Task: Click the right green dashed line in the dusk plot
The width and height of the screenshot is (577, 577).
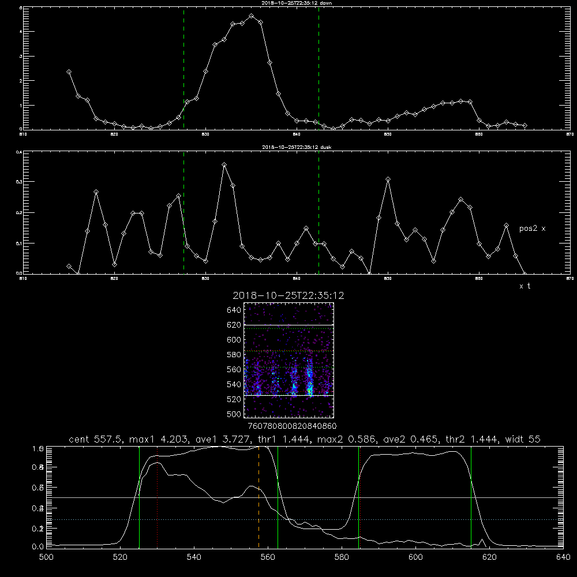Action: 319,212
